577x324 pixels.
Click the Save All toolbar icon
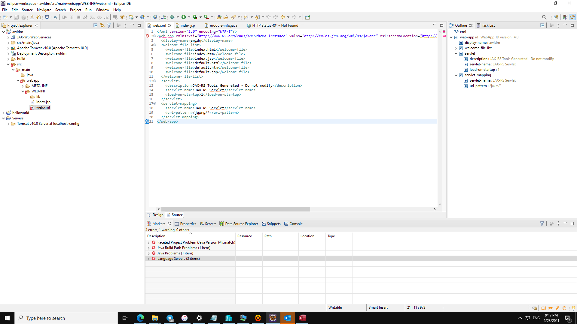coord(23,17)
